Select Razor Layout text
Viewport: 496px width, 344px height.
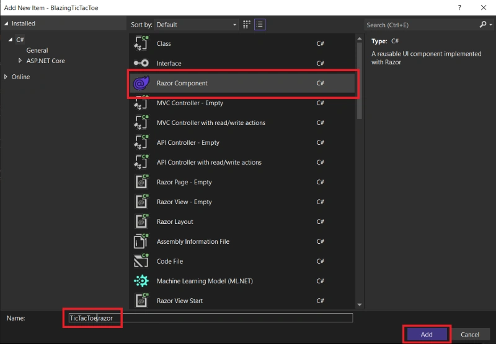(175, 222)
